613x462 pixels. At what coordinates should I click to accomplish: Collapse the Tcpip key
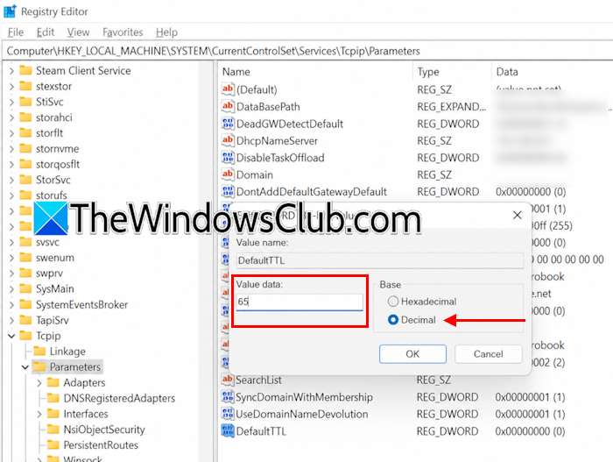11,336
